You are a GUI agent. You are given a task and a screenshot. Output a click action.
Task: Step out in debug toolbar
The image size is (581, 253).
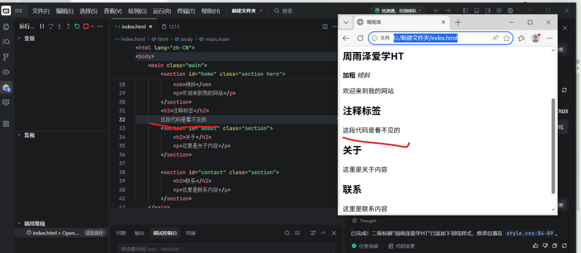pyautogui.click(x=68, y=26)
